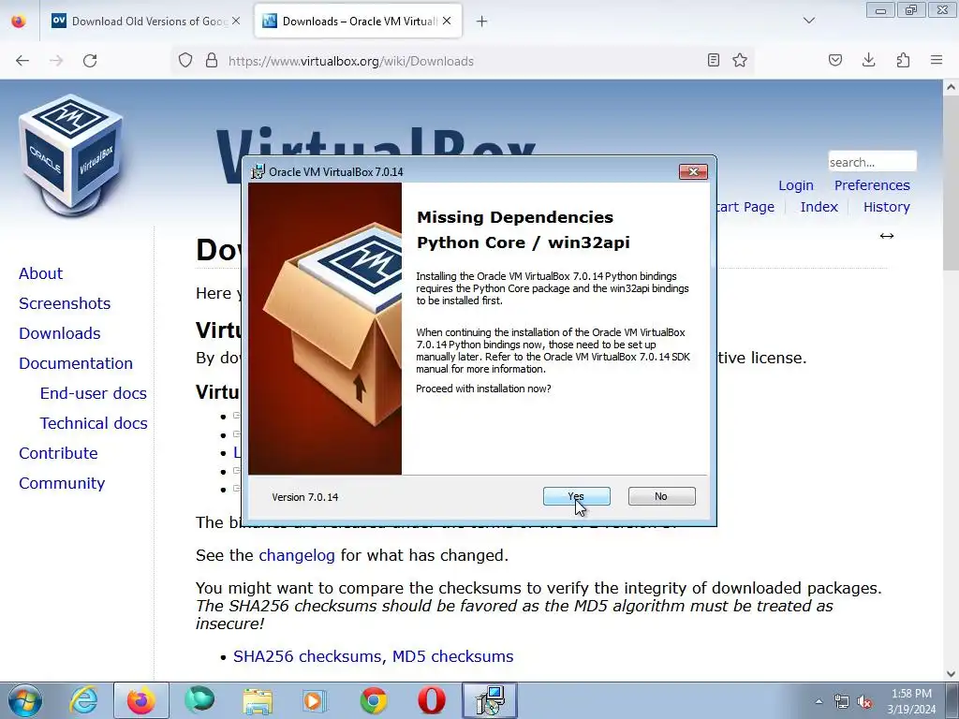
Task: Click the double-arrow width toggle icon
Action: click(887, 236)
